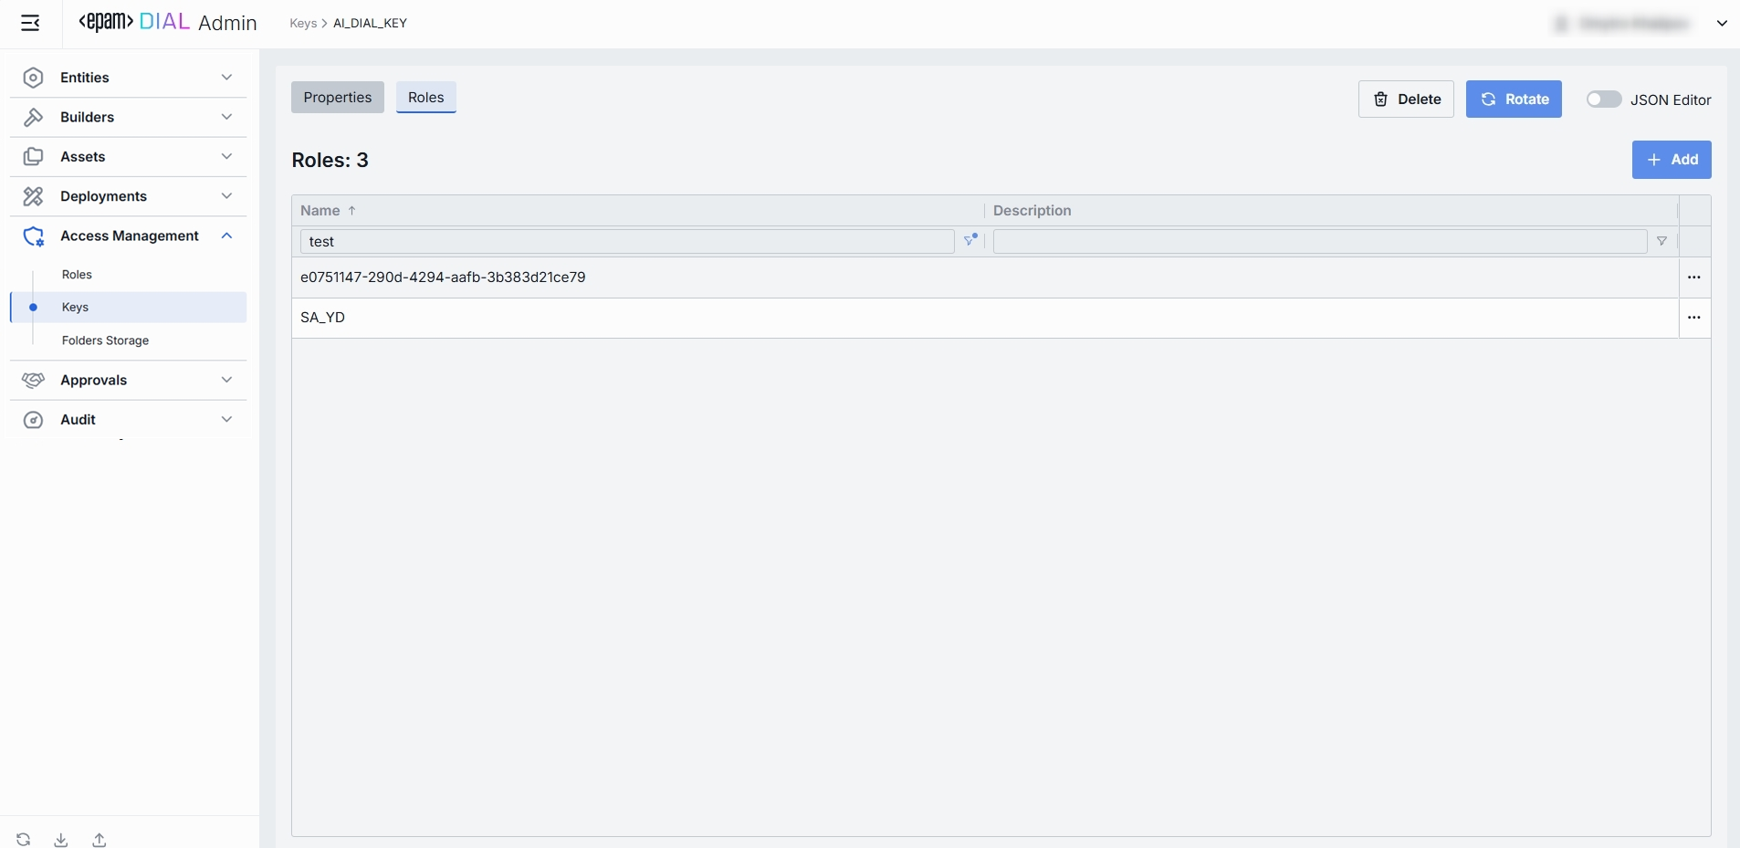Click the Delete key button
The height and width of the screenshot is (848, 1740).
click(x=1405, y=99)
